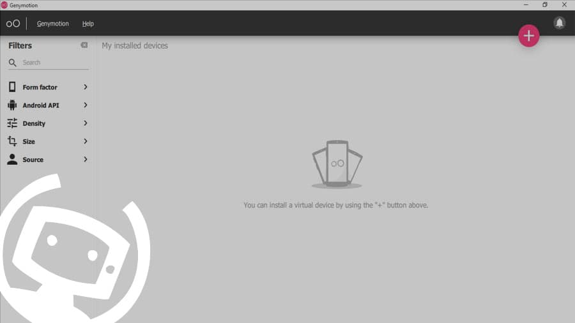Image resolution: width=575 pixels, height=323 pixels.
Task: Select the Android API filter label
Action: (x=41, y=105)
